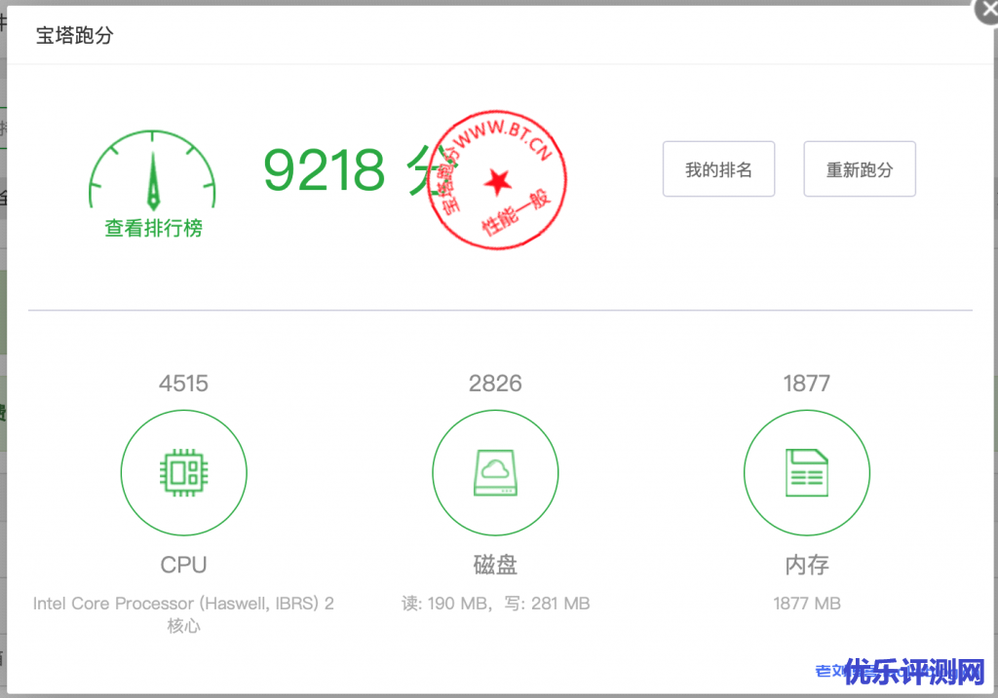
Task: Select the CPU score 4515
Action: pos(183,384)
